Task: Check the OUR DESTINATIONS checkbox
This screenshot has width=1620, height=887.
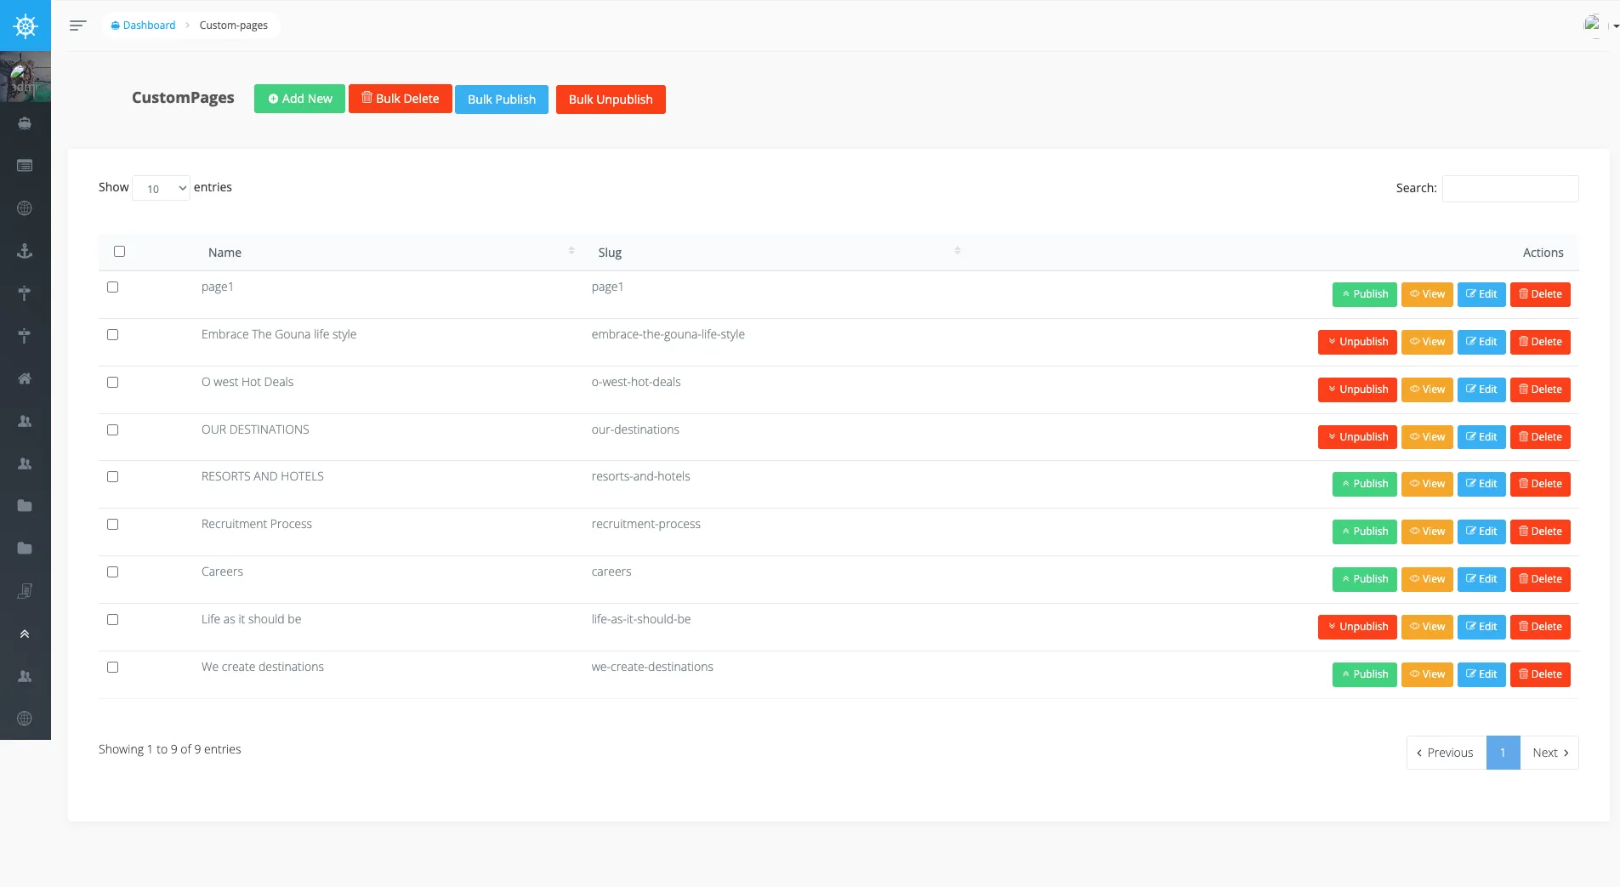Action: click(112, 429)
